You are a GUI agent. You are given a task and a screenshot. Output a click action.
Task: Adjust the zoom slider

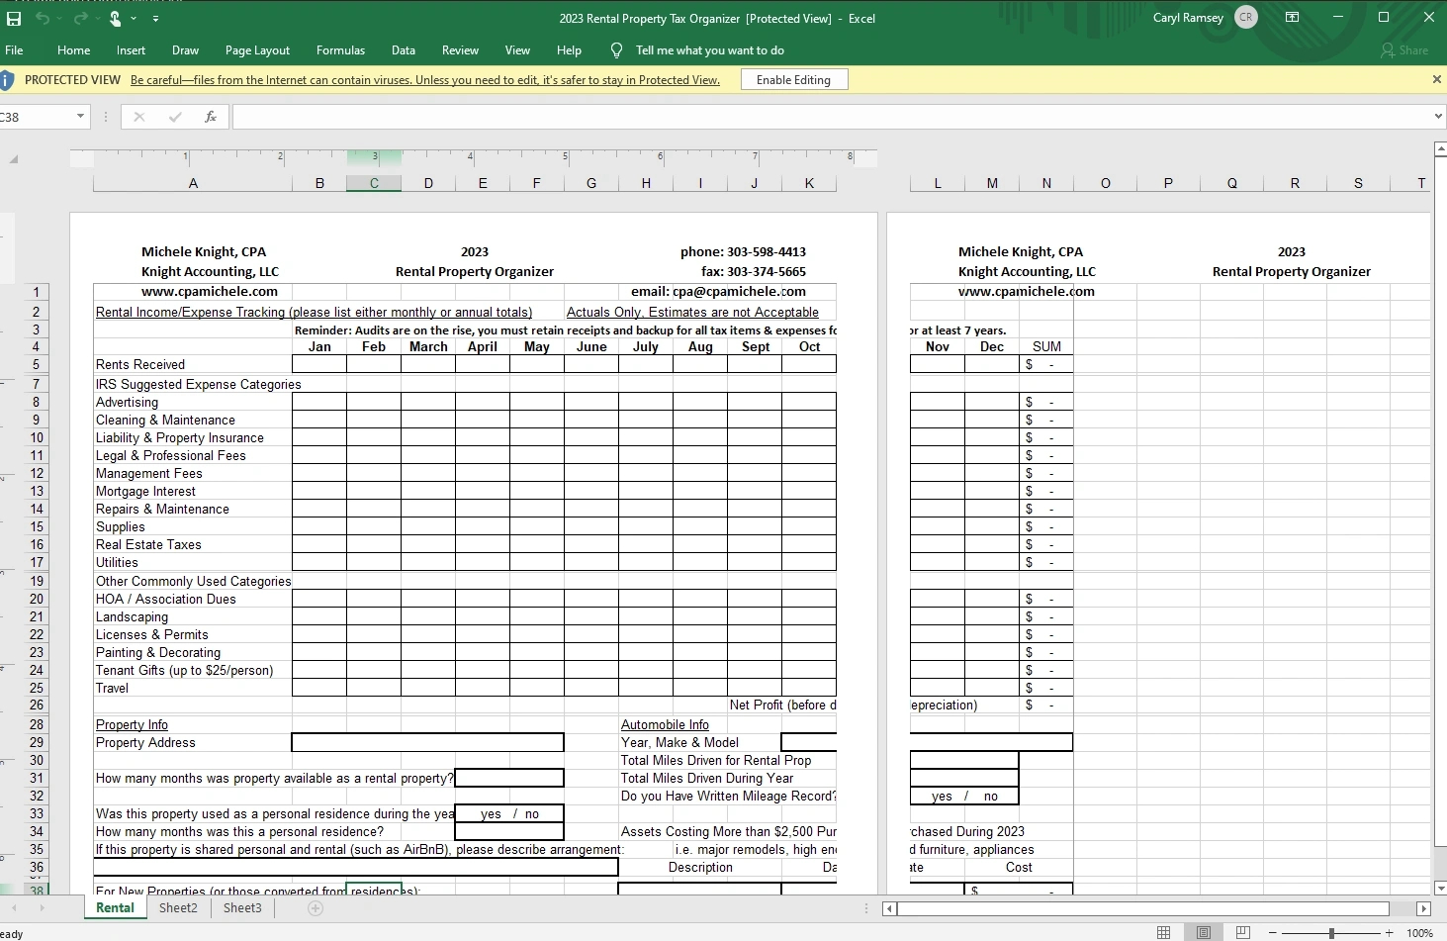click(1329, 932)
